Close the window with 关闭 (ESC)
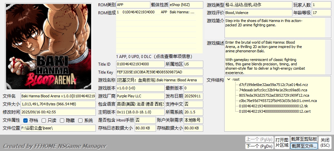334x151 pixels. click(x=325, y=143)
